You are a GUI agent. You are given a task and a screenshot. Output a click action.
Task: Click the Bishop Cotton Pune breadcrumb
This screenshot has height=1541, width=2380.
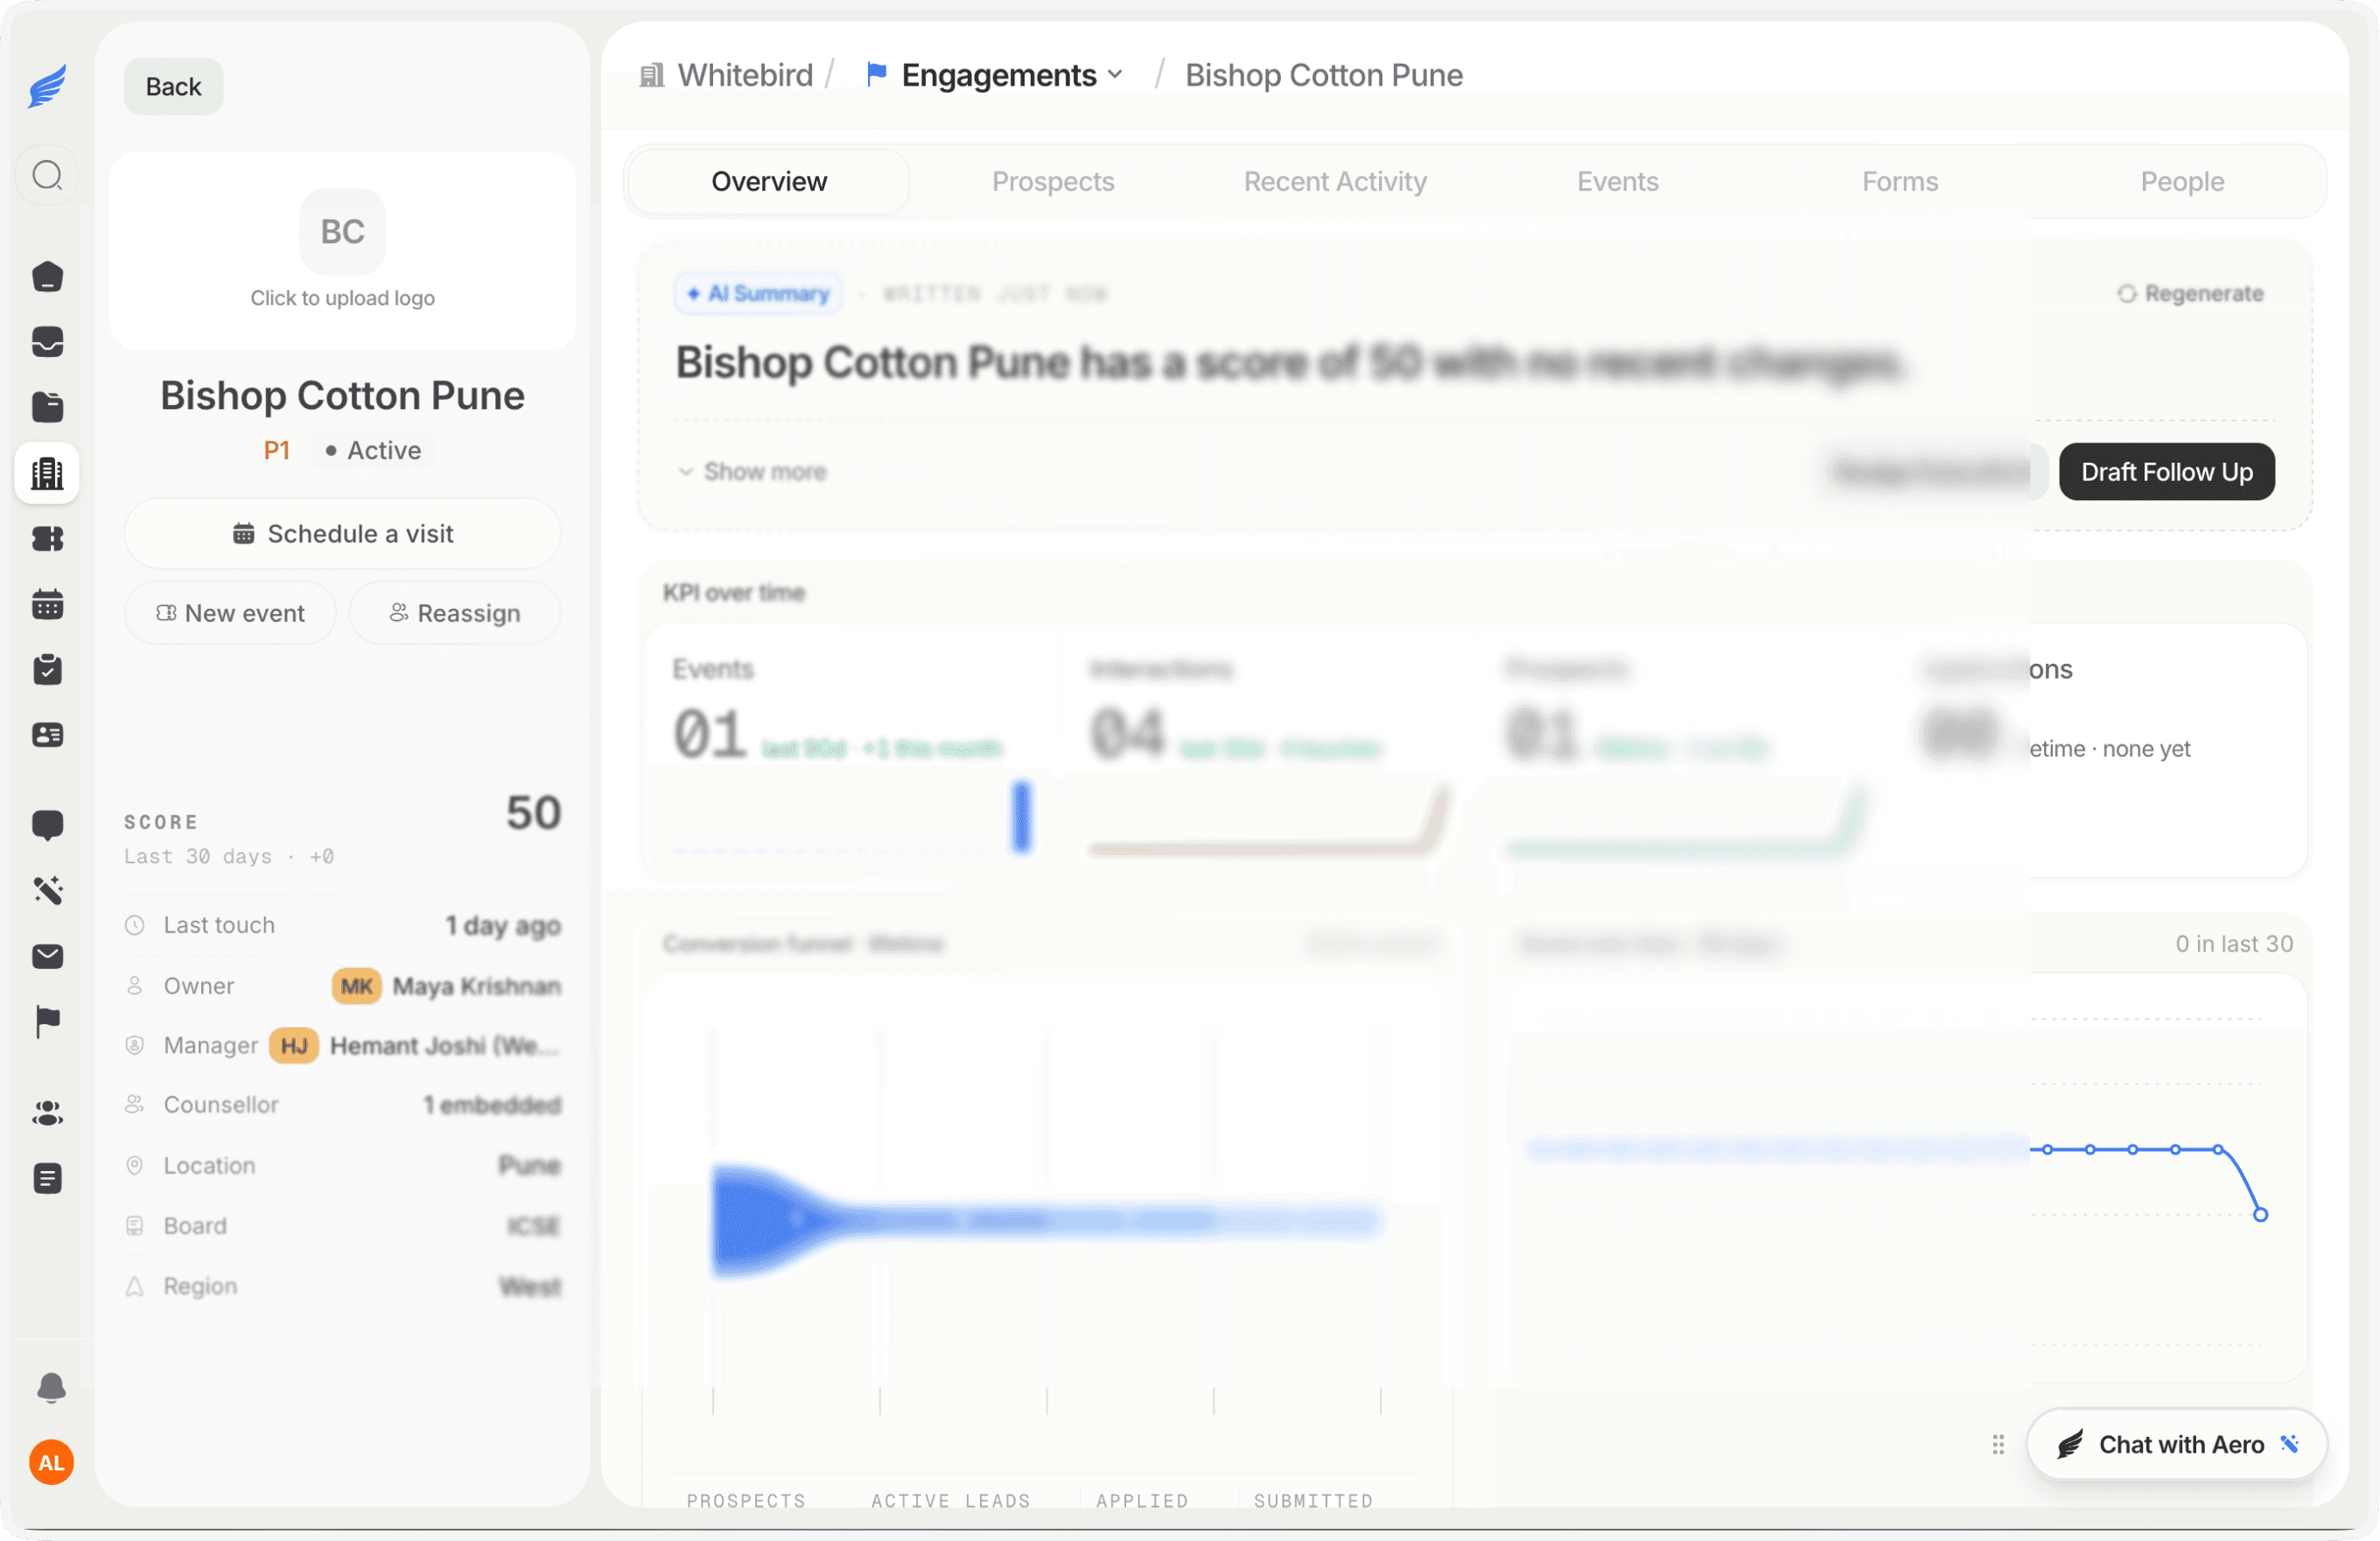tap(1323, 75)
